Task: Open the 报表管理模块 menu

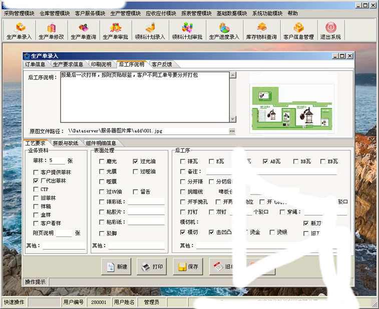Action: tap(196, 13)
